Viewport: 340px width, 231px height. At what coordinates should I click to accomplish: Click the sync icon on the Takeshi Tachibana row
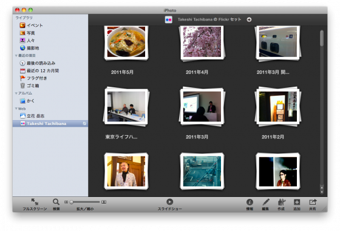tap(84, 124)
